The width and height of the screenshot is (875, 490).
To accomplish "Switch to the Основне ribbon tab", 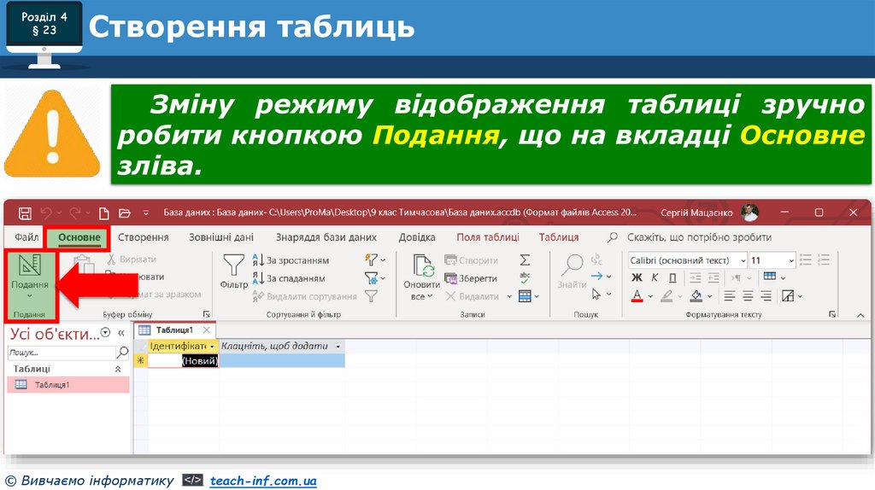I will click(79, 237).
